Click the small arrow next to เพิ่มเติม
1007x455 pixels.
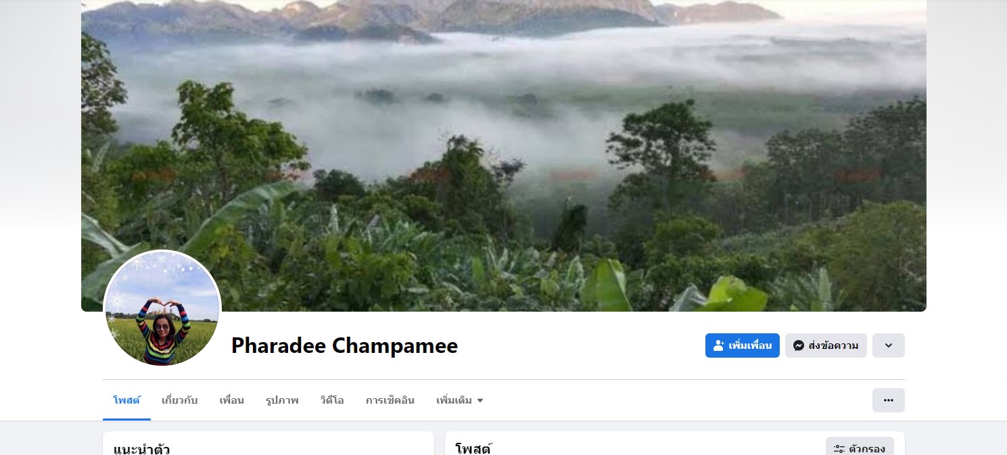click(480, 400)
